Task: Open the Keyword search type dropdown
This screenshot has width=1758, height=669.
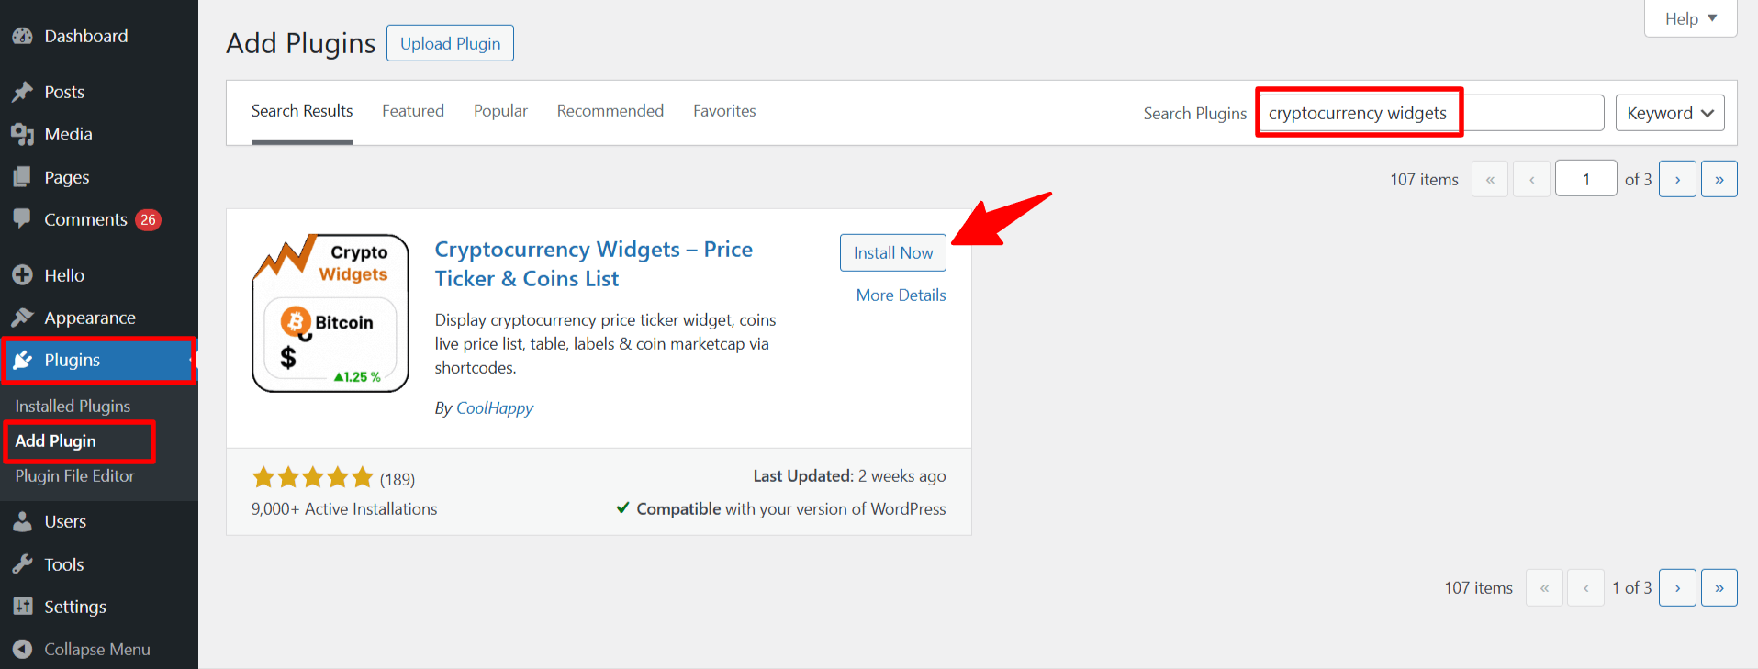Action: 1669,113
